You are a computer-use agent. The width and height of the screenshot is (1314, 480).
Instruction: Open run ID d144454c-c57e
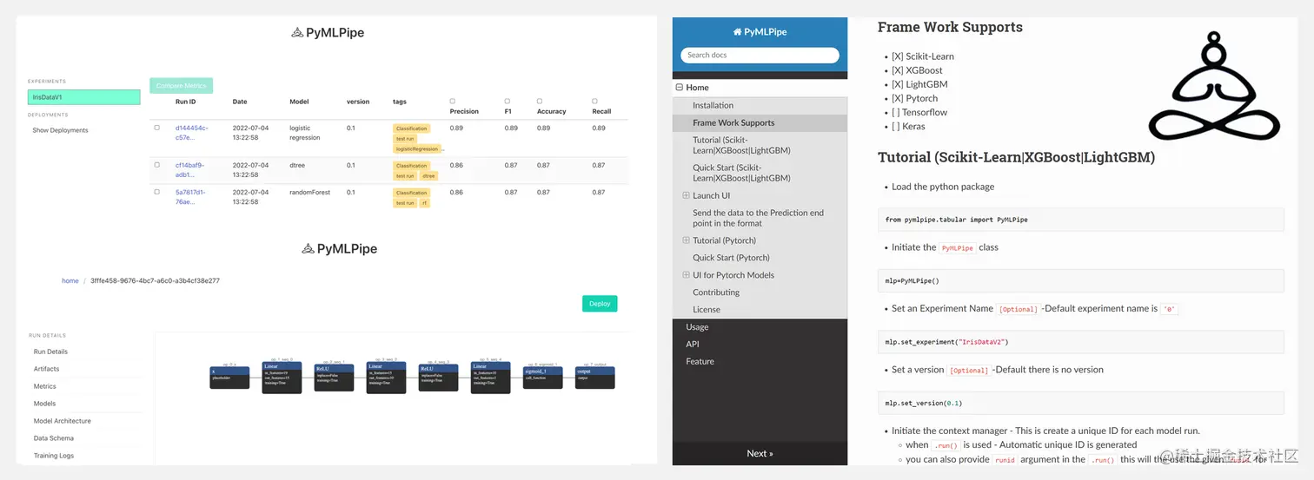(x=192, y=132)
